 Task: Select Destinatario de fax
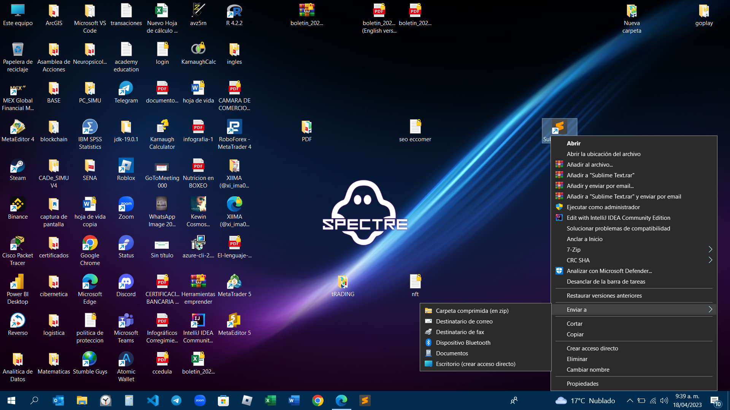486,332
